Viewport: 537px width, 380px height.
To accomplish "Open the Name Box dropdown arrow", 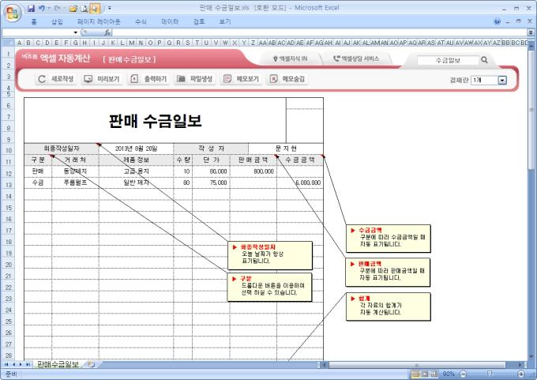I will pos(75,32).
